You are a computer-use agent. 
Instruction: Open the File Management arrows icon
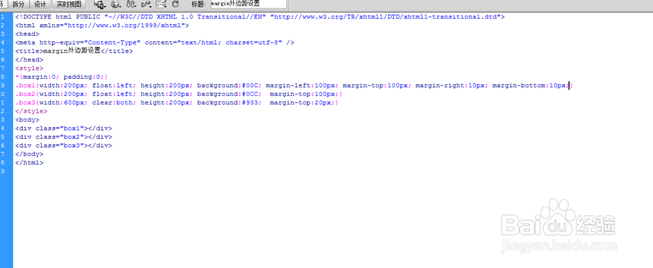[131, 4]
